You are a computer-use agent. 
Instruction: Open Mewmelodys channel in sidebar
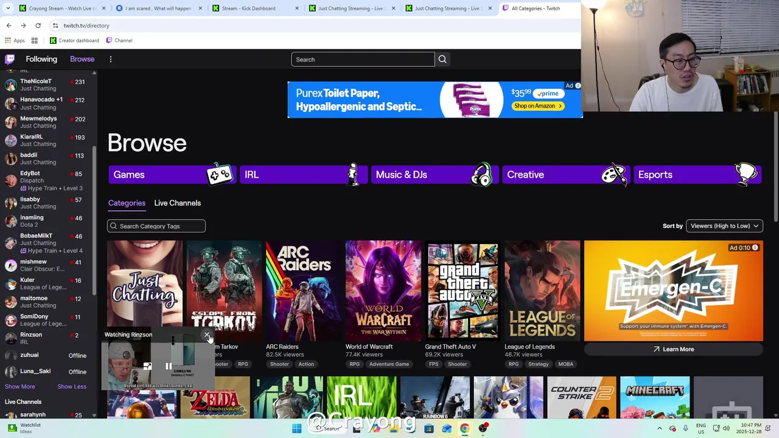[47, 122]
